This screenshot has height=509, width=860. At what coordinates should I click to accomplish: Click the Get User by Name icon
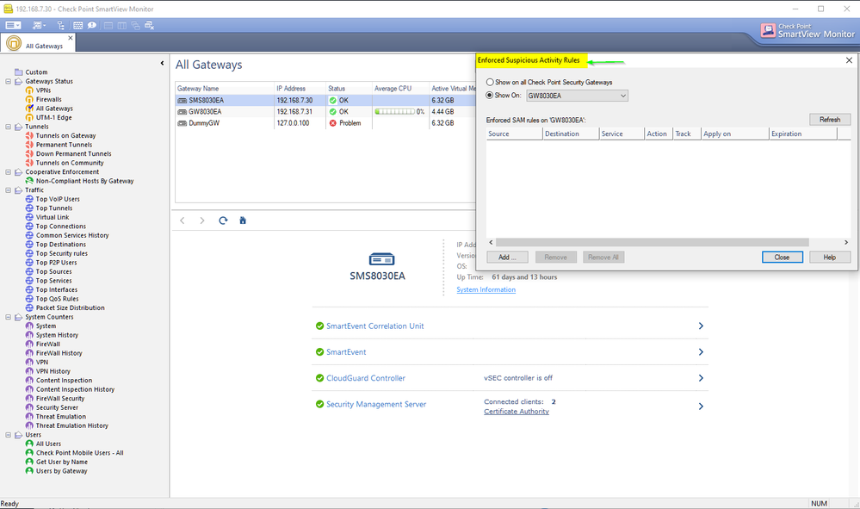[29, 462]
